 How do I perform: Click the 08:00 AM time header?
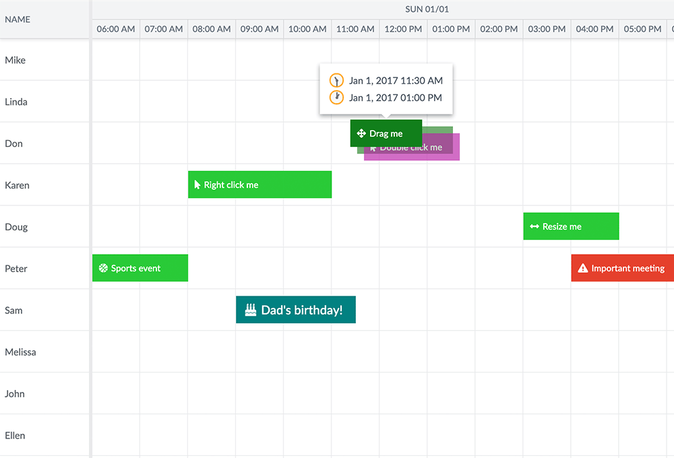pos(212,29)
